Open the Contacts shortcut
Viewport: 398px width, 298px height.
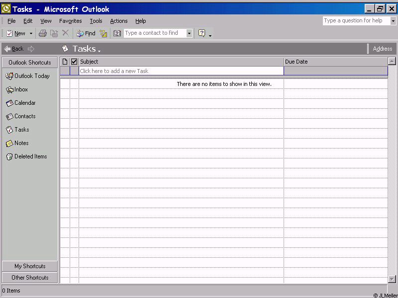[x=20, y=116]
